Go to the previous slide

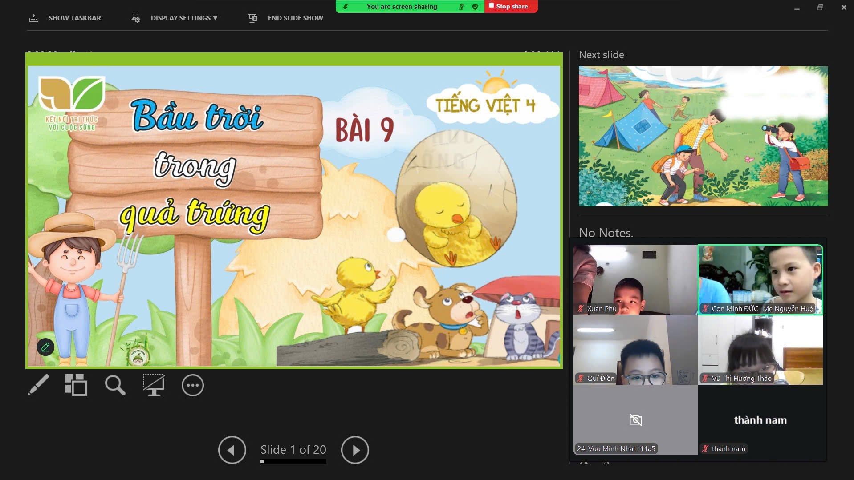[232, 450]
